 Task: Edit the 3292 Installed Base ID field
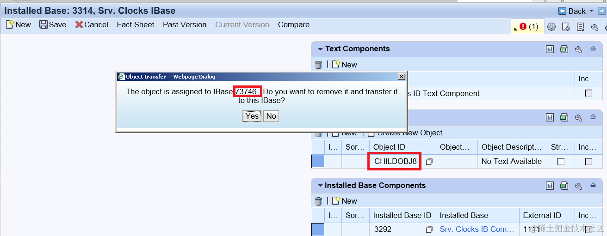click(397, 230)
